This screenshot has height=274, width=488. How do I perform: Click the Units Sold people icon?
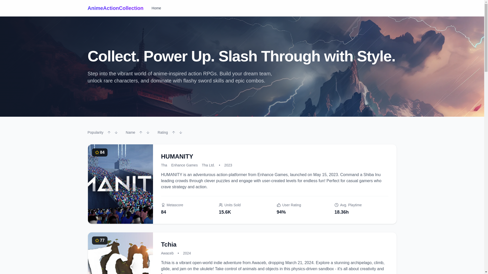coord(221,205)
